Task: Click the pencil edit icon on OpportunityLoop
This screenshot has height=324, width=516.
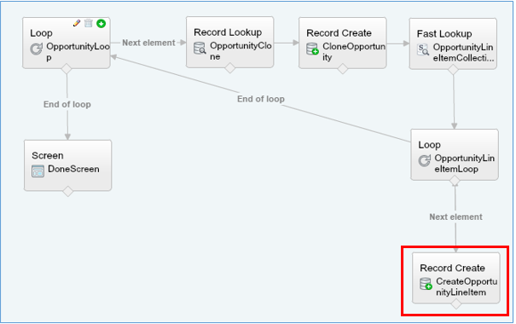Action: tap(77, 23)
